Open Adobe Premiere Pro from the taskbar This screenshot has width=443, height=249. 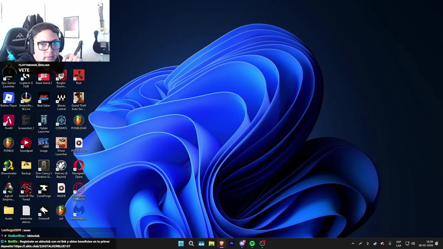coord(232,243)
